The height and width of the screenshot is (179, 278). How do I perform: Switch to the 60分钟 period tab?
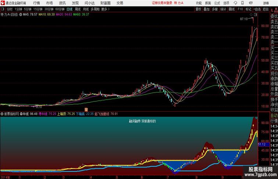coord(60,9)
